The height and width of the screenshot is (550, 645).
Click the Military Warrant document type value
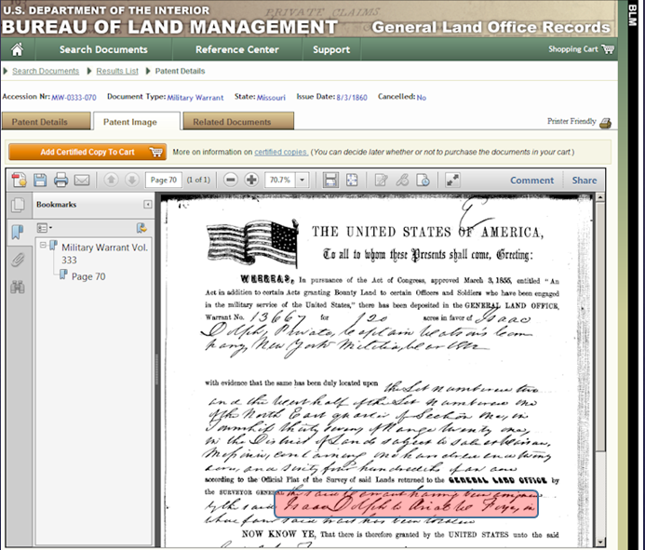tap(195, 98)
